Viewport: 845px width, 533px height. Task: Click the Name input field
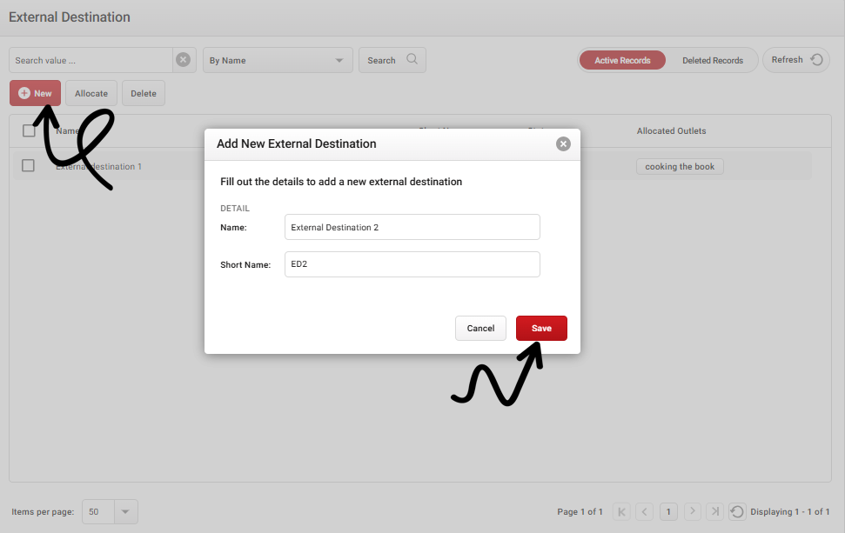tap(412, 227)
